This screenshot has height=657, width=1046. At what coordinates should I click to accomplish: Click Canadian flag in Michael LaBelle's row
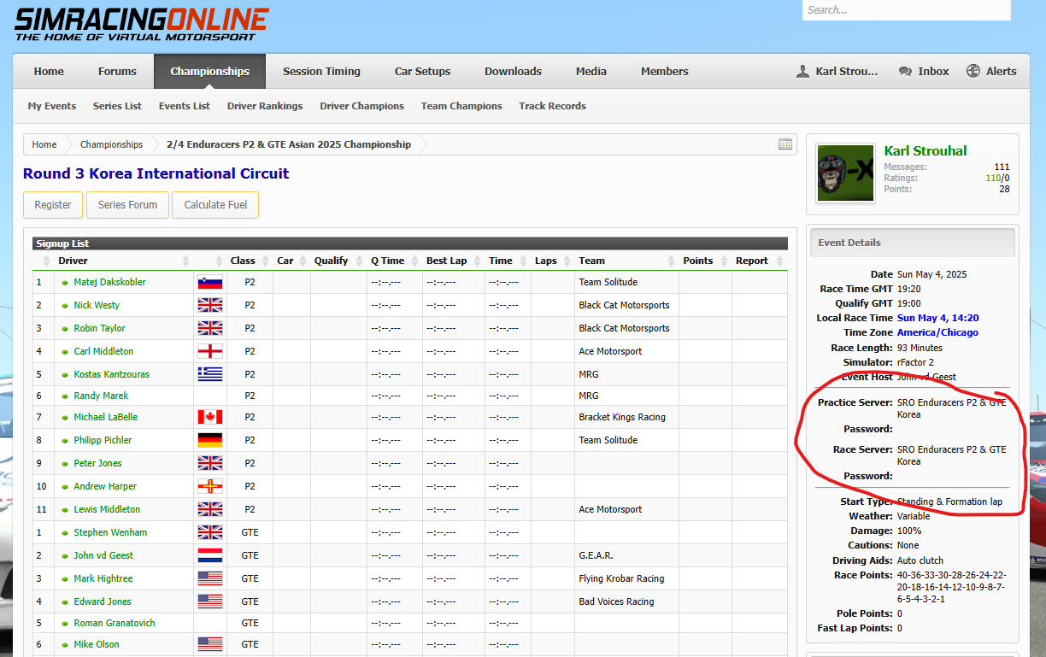tap(210, 418)
